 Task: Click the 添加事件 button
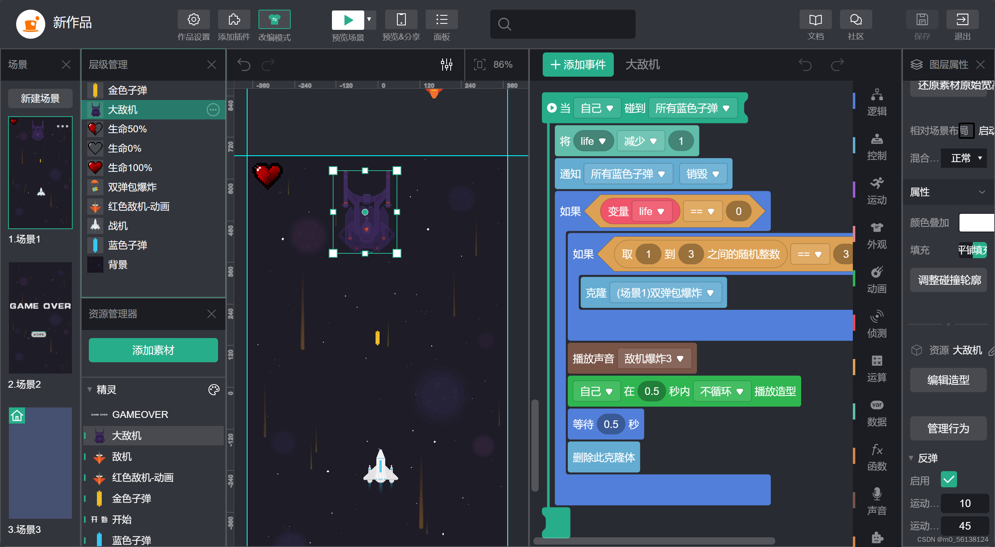point(578,65)
